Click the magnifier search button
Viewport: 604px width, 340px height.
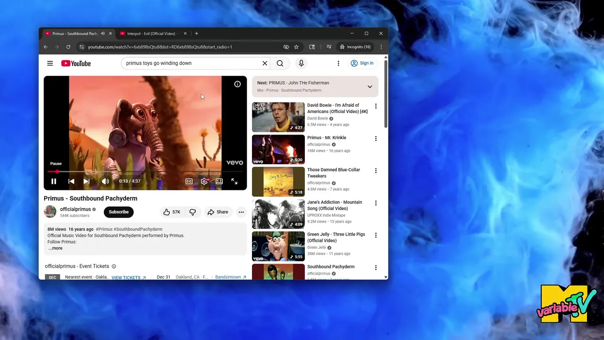(280, 63)
